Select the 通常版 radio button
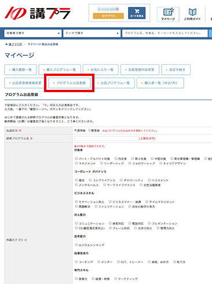Image resolution: width=212 pixels, height=284 pixels. 75,130
